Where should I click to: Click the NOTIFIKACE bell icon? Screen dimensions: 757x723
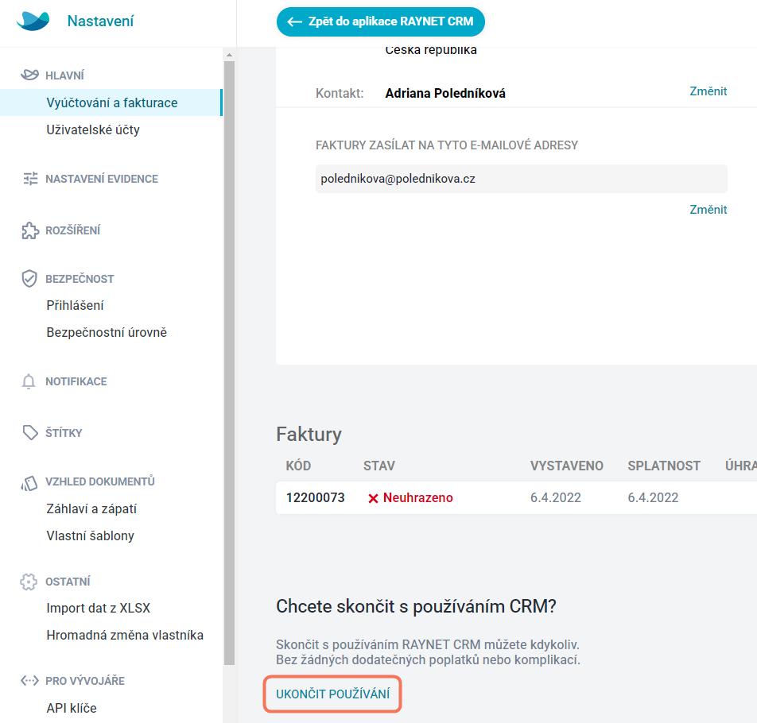(x=29, y=381)
